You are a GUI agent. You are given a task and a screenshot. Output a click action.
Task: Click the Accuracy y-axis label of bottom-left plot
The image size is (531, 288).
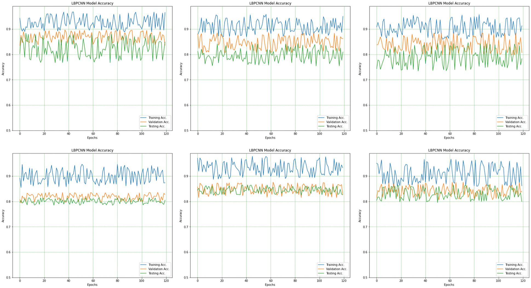coord(3,216)
